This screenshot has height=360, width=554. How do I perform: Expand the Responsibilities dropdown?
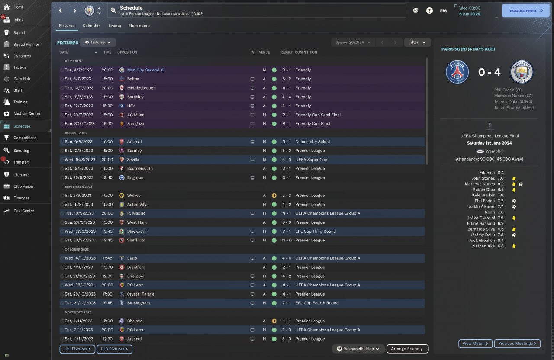pos(358,349)
